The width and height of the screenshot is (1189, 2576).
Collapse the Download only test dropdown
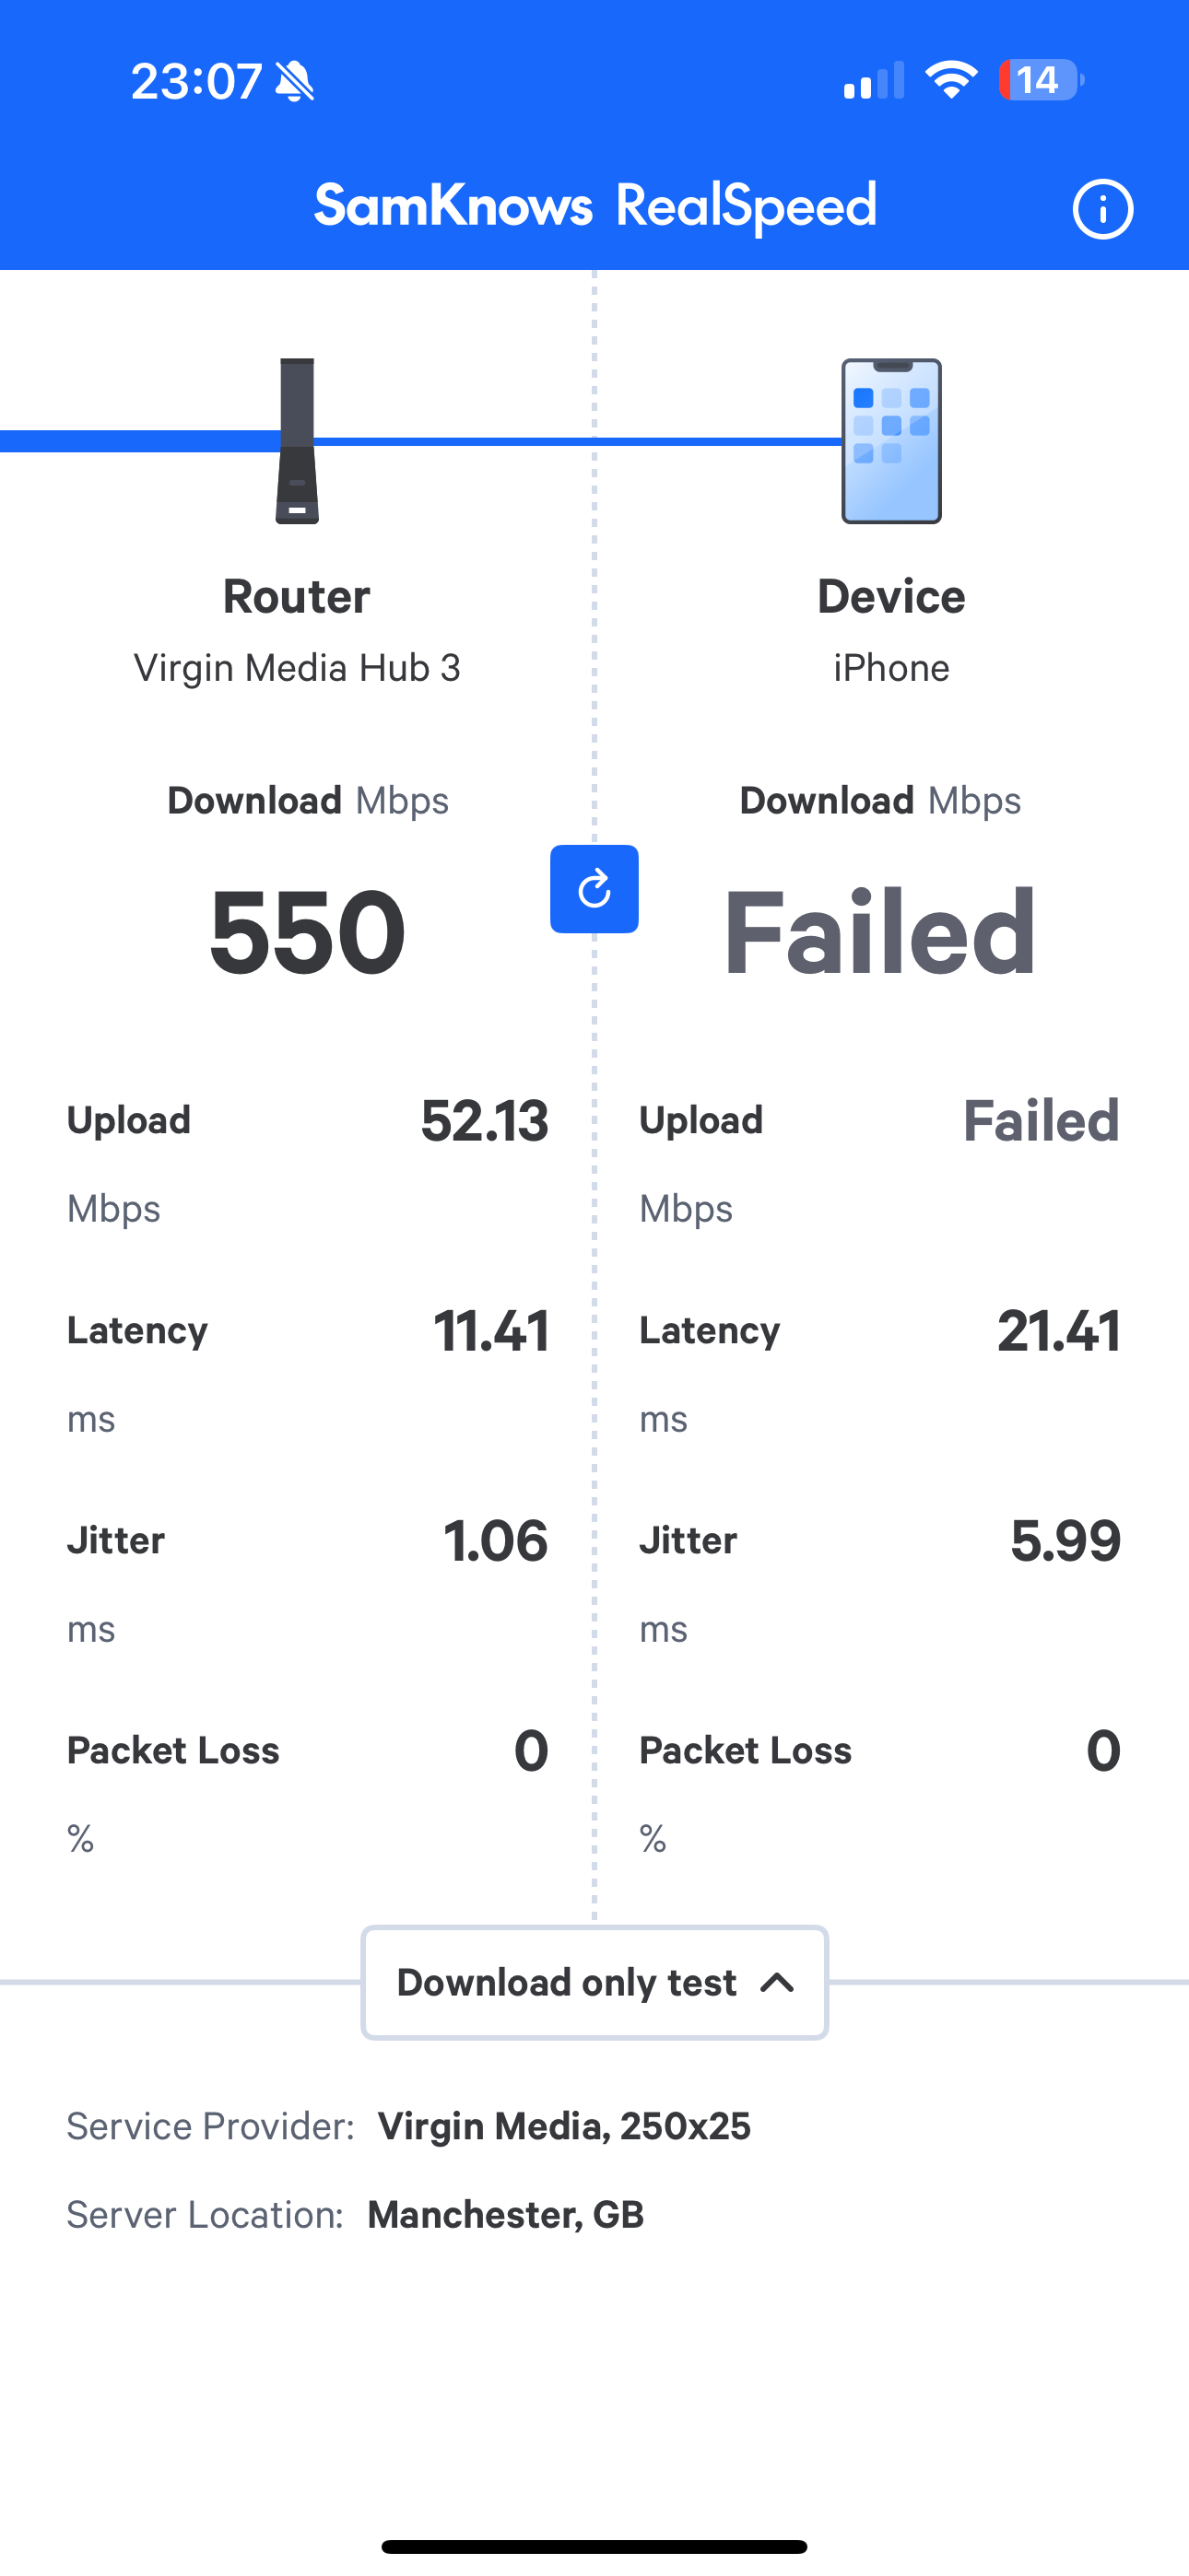point(594,1982)
